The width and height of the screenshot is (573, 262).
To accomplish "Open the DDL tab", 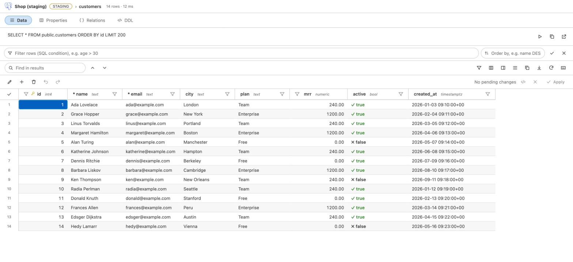I will click(x=125, y=20).
